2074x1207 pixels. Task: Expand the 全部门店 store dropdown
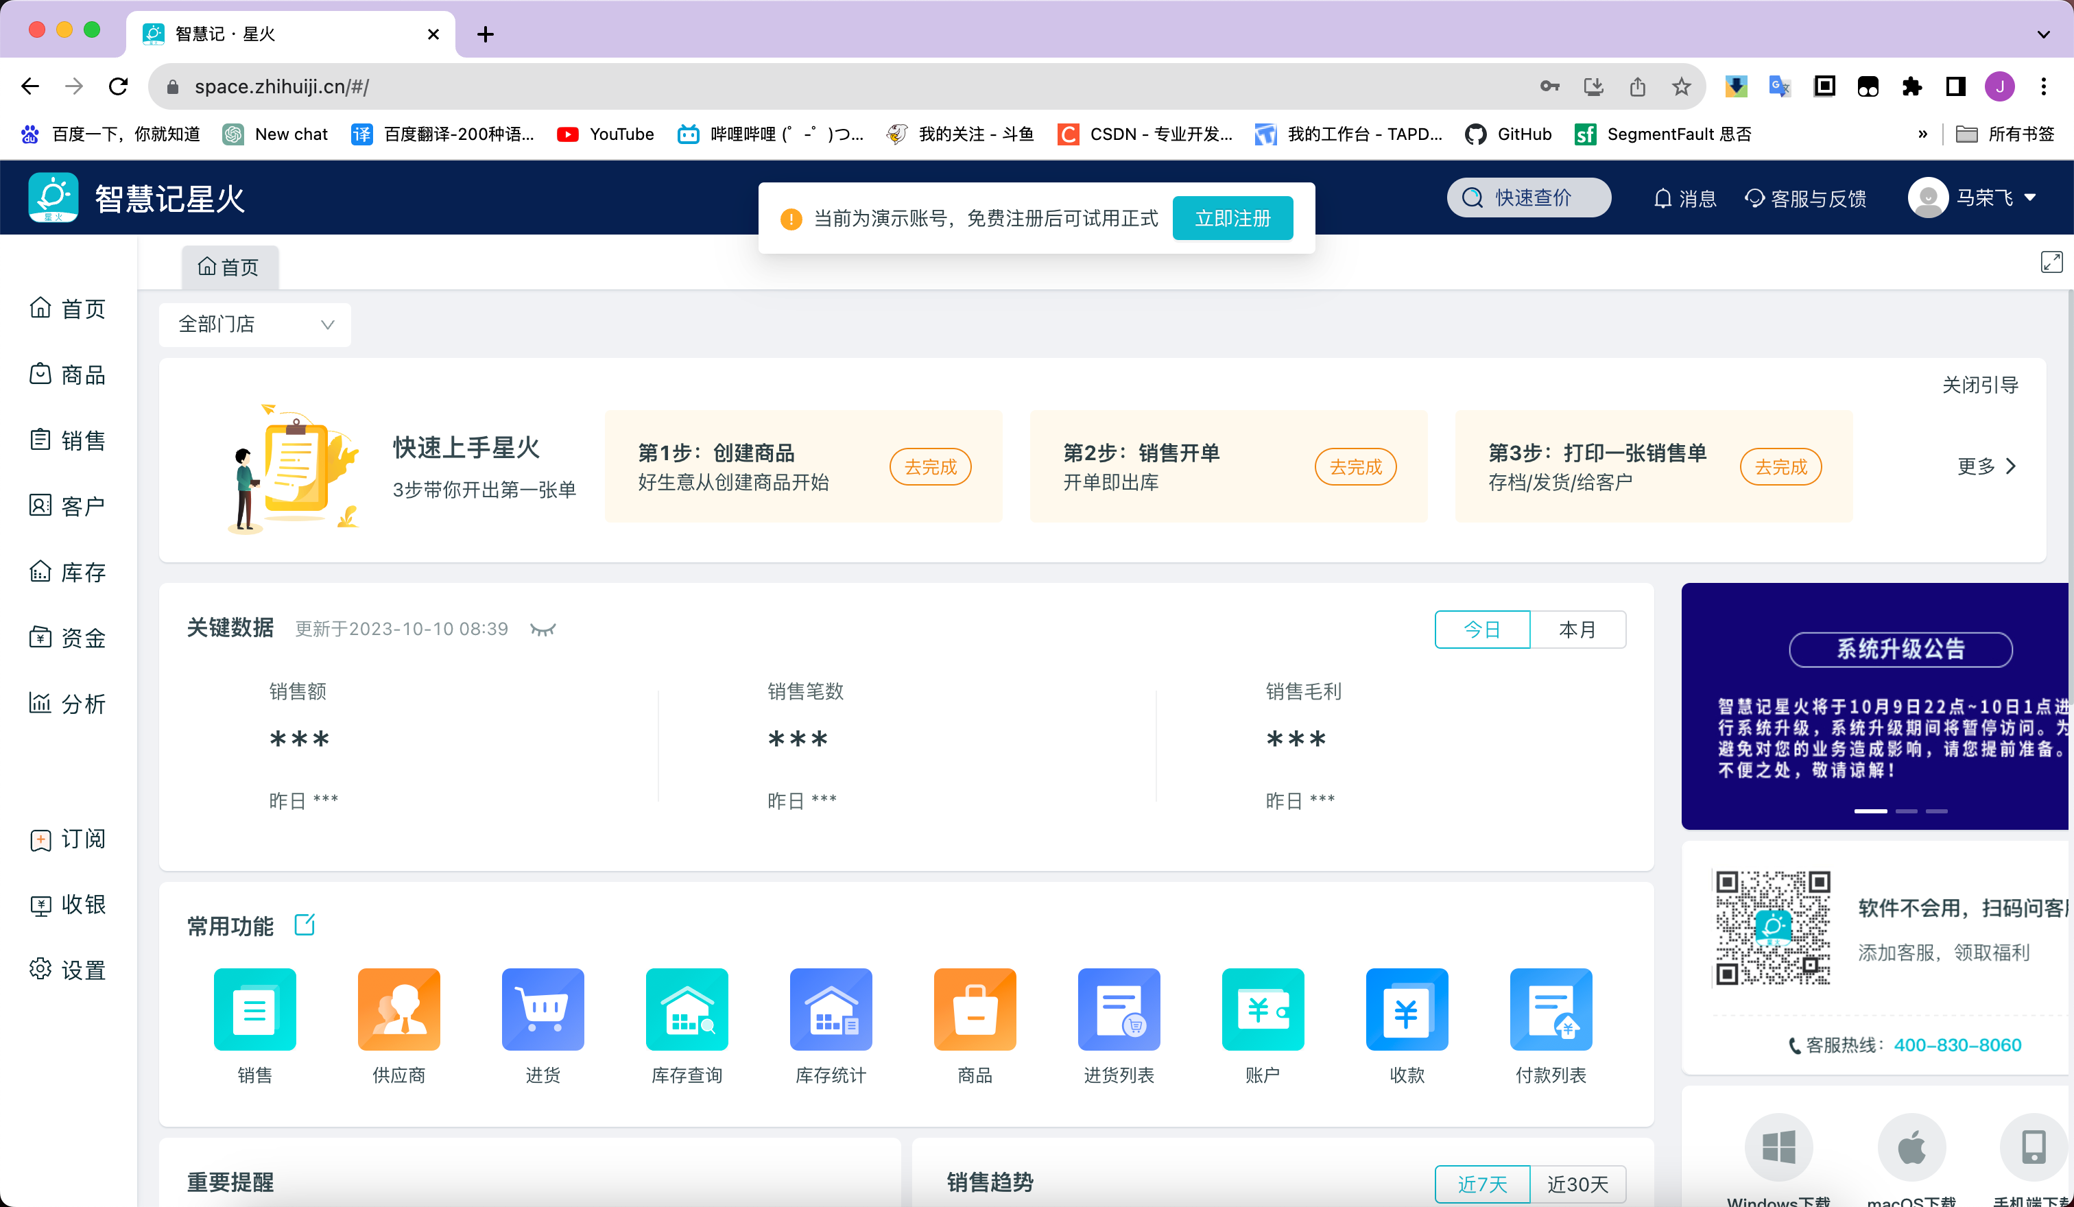[255, 324]
